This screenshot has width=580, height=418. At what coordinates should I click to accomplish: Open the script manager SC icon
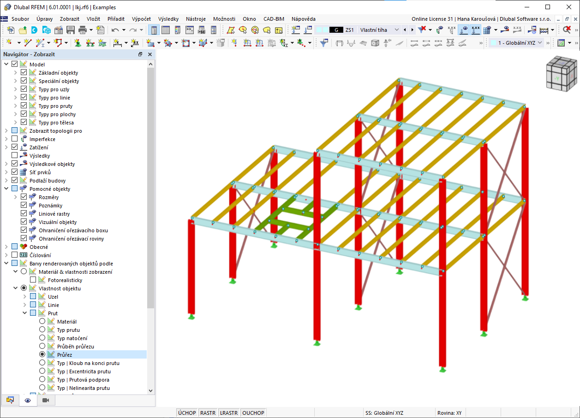click(201, 30)
